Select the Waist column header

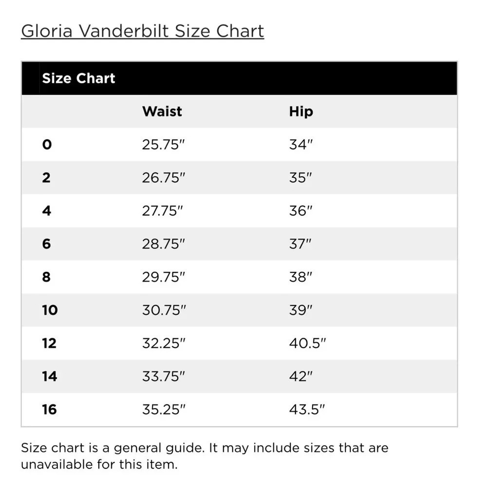pyautogui.click(x=162, y=112)
